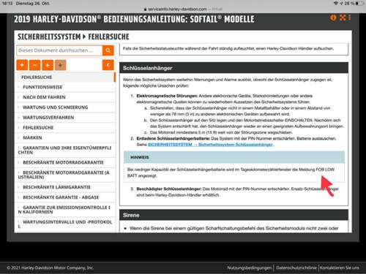Click the Sirene section header
Image resolution: width=366 pixels, height=274 pixels.
pyautogui.click(x=234, y=215)
